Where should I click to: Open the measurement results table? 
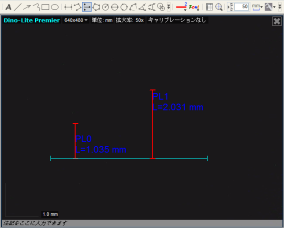(x=209, y=7)
